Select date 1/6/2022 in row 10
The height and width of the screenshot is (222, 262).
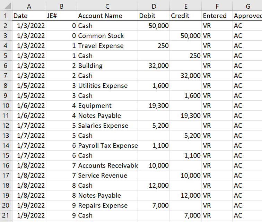[x=29, y=105]
